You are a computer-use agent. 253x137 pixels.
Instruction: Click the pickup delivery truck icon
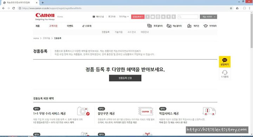[x=209, y=111]
